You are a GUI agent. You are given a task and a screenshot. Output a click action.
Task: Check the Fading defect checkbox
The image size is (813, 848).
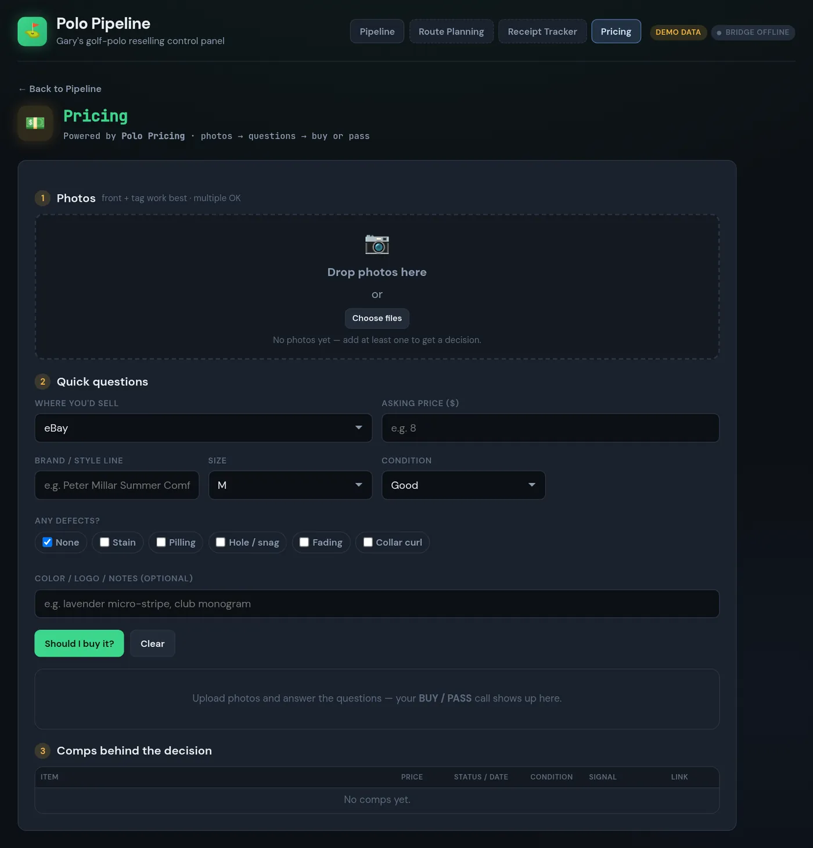tap(304, 542)
